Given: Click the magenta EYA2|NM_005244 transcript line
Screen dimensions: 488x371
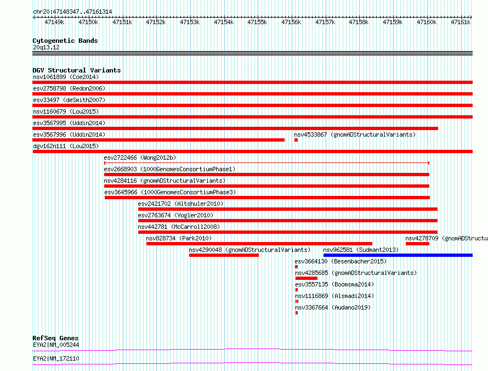Looking at the screenshot, I should 252,350.
